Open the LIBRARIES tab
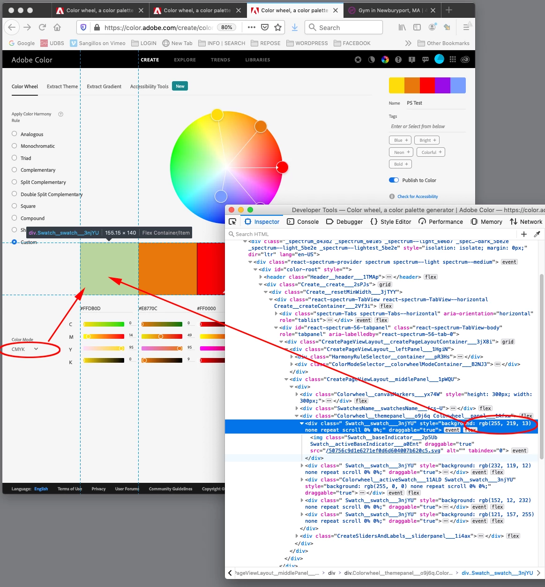This screenshot has height=587, width=545. 258,60
